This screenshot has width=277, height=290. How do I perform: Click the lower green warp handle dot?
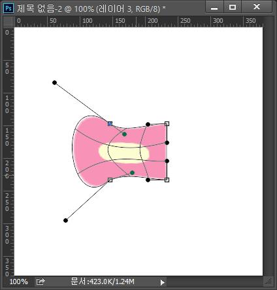[132, 172]
